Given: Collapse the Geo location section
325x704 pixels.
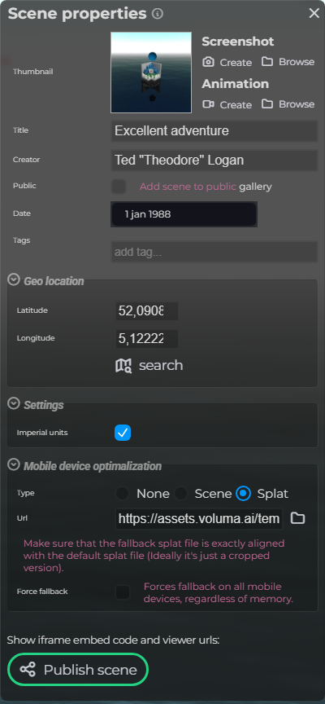Looking at the screenshot, I should (x=14, y=280).
